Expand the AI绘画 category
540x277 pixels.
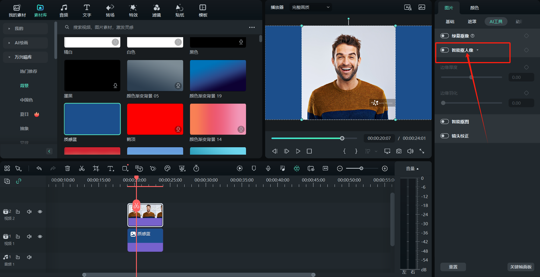point(21,43)
